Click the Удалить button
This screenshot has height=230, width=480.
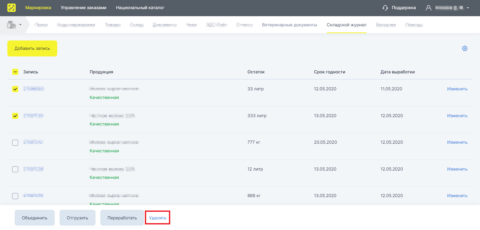pos(158,218)
